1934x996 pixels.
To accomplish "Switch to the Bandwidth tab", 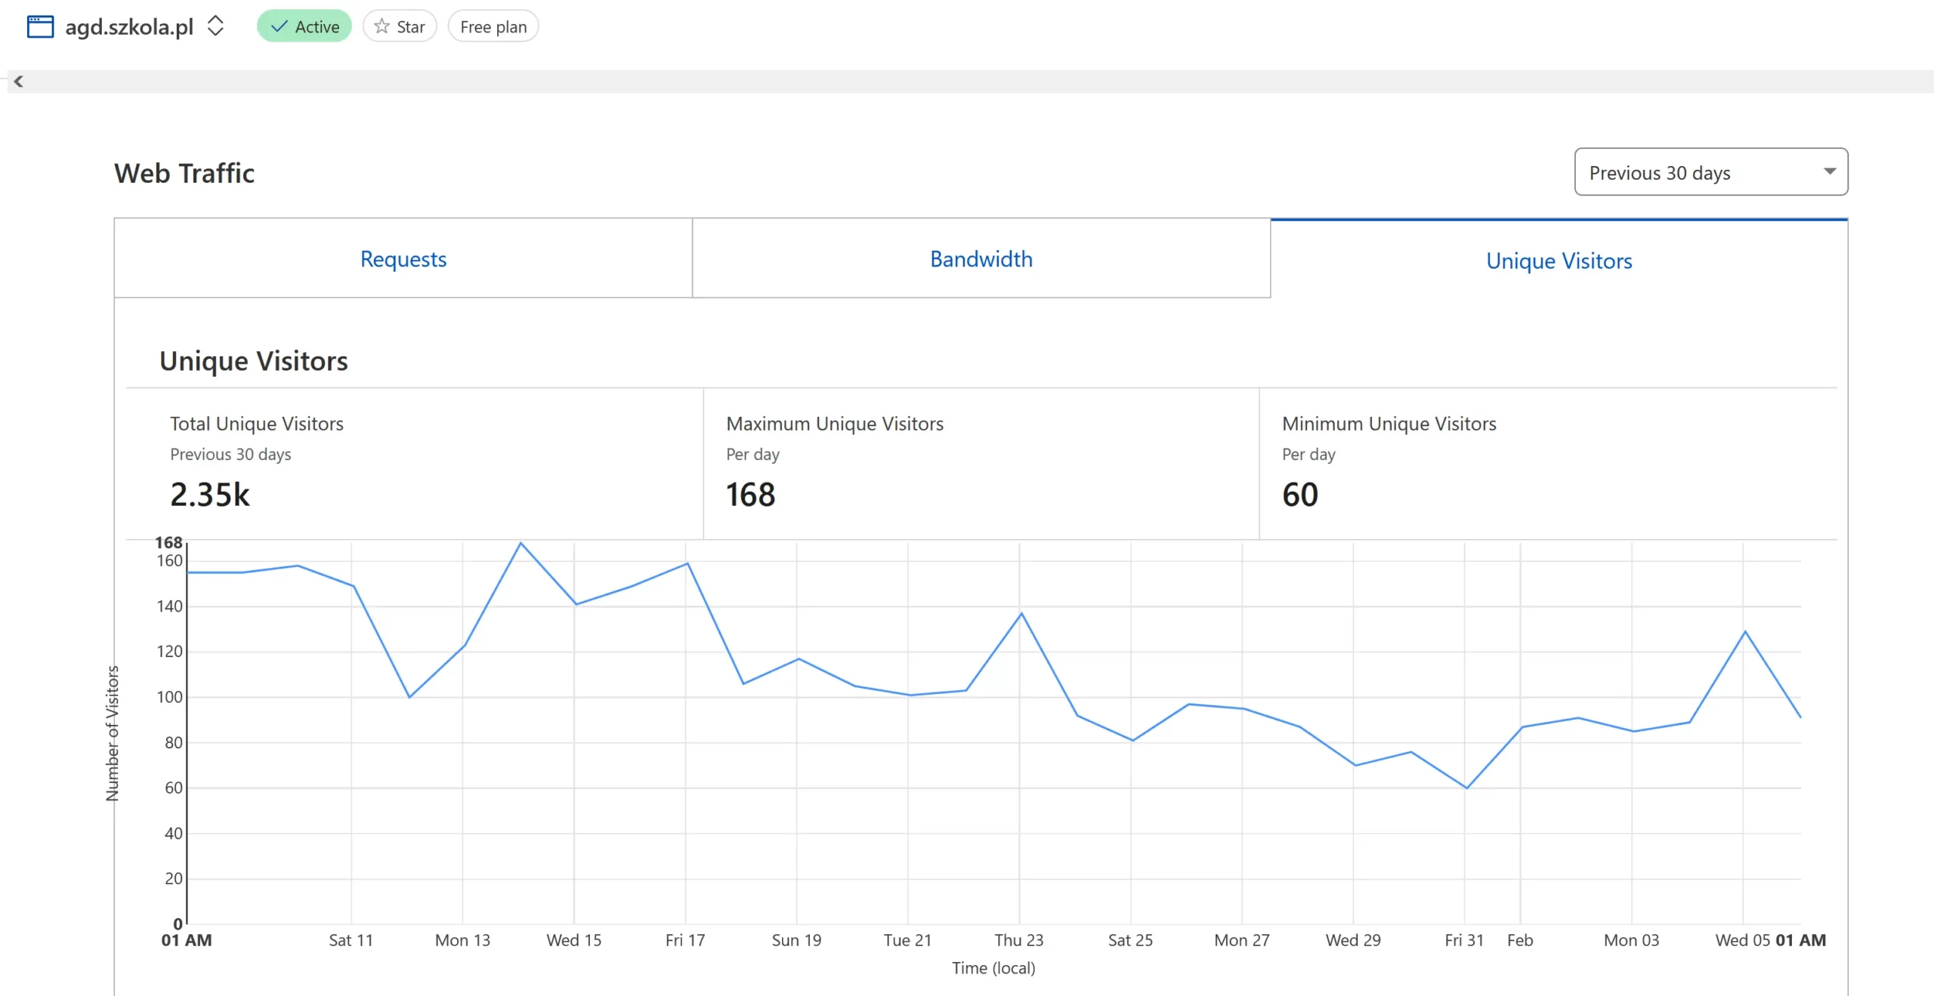I will [981, 259].
